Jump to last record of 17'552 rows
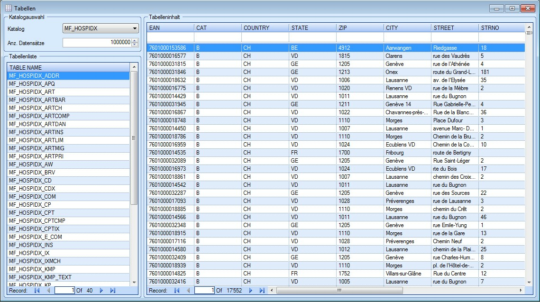 [262, 290]
